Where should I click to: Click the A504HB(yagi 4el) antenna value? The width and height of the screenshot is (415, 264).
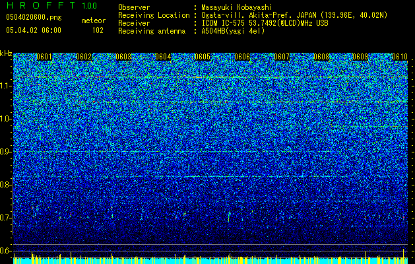[x=233, y=31]
